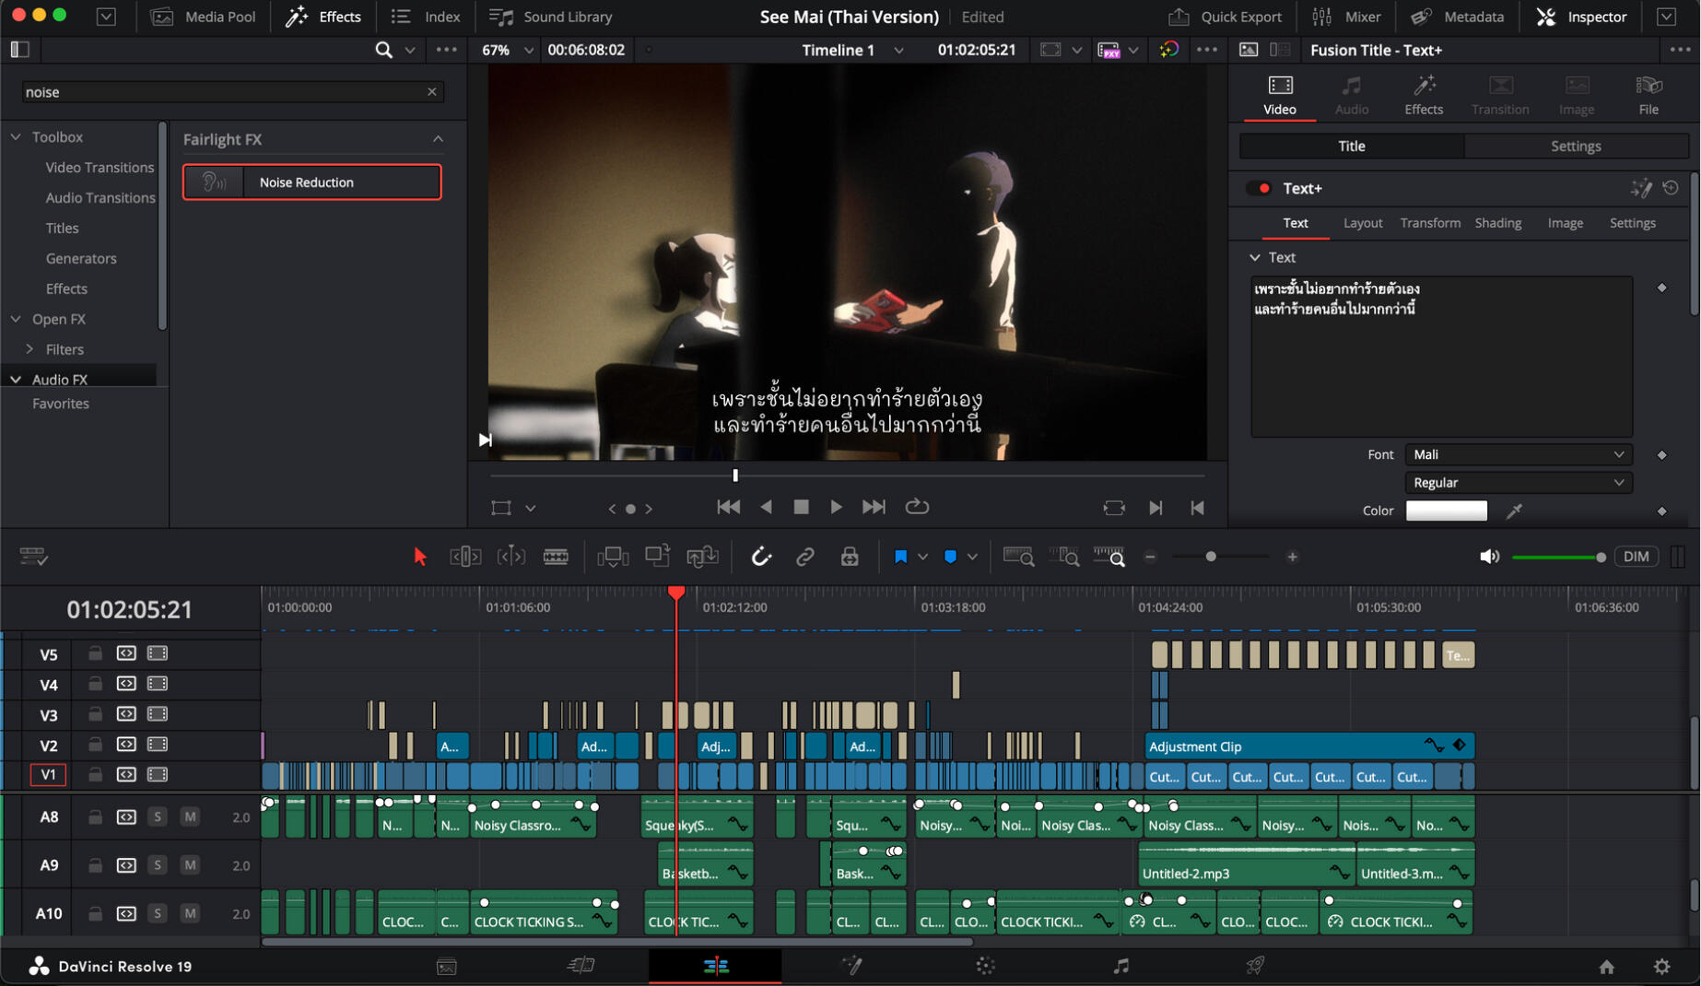Toggle the Position Lock icon
1701x986 pixels.
(850, 557)
